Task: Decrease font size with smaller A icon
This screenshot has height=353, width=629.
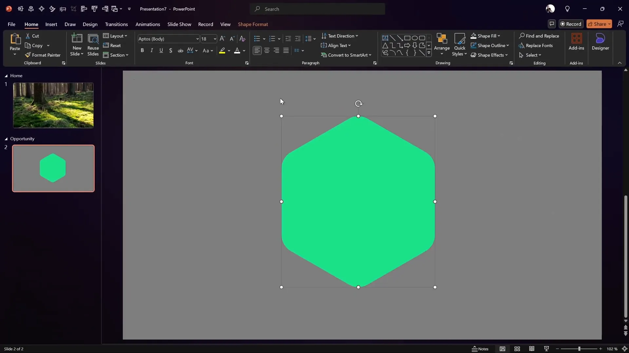Action: point(232,39)
